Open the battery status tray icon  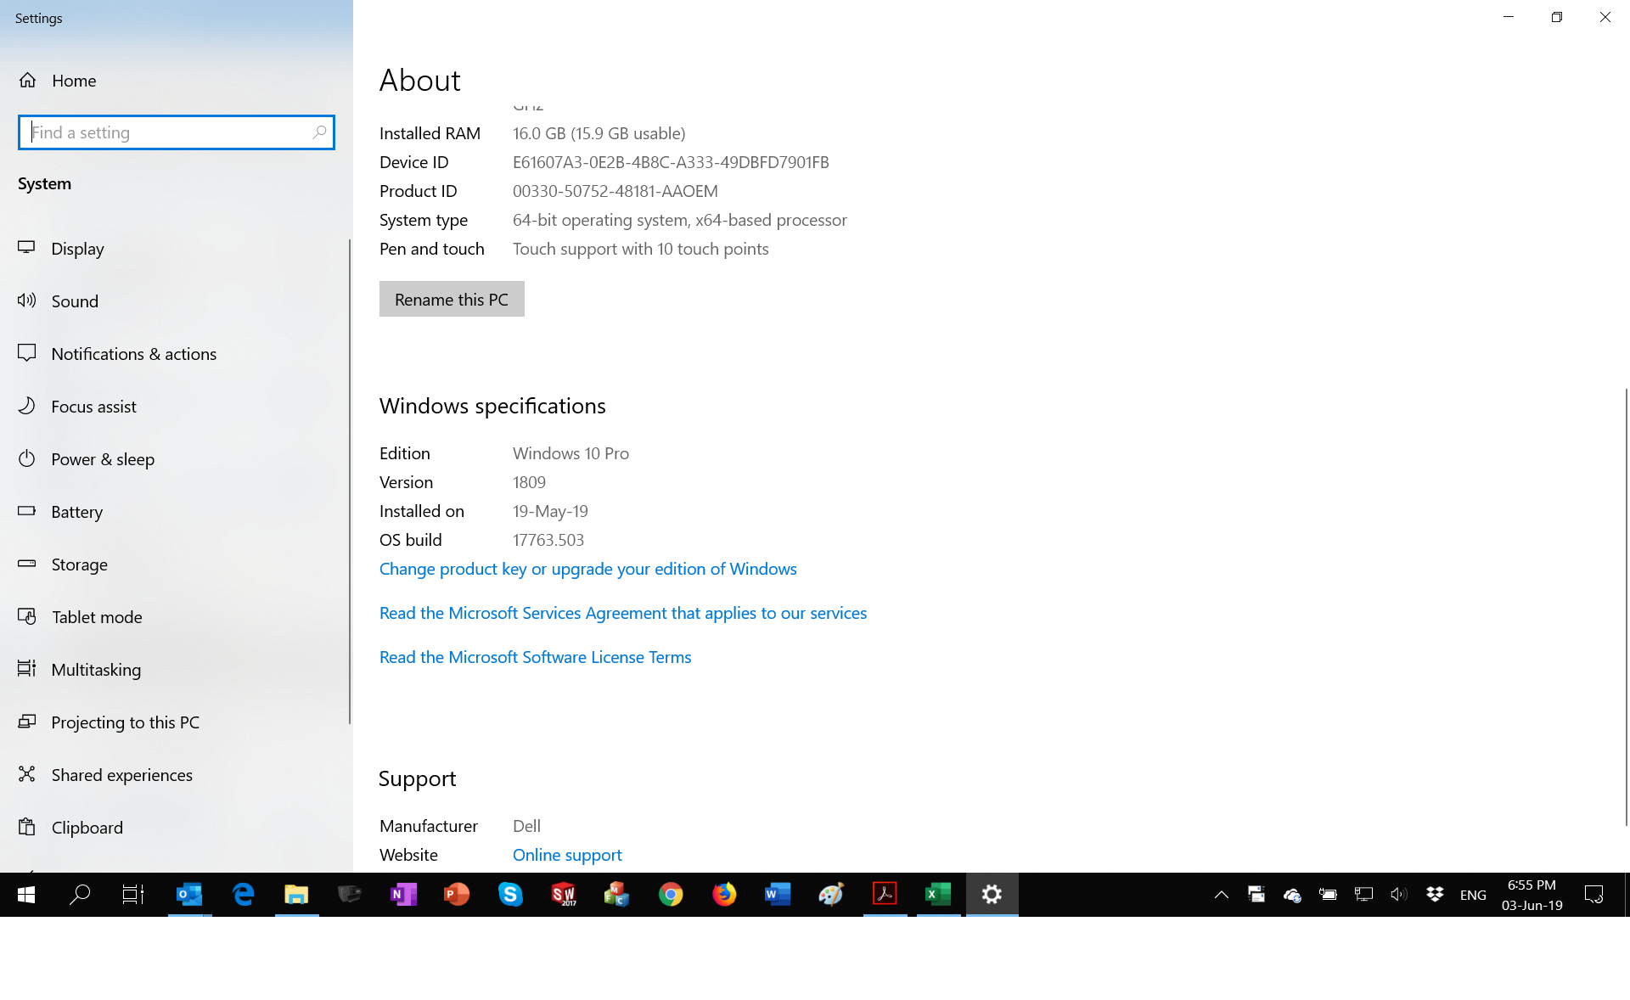click(x=1328, y=895)
